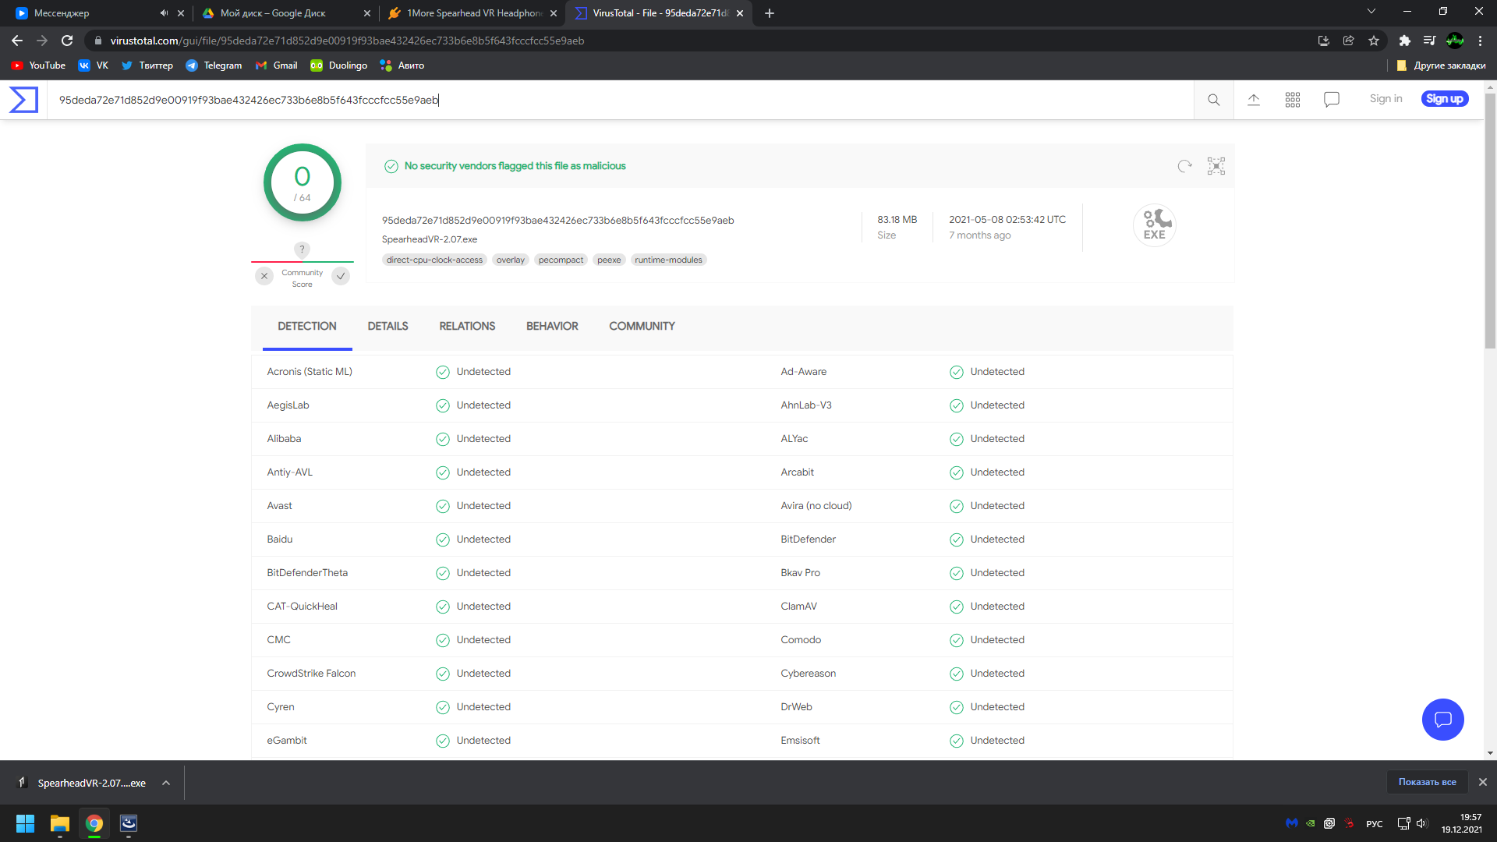Click the graph expand icon

click(1216, 166)
